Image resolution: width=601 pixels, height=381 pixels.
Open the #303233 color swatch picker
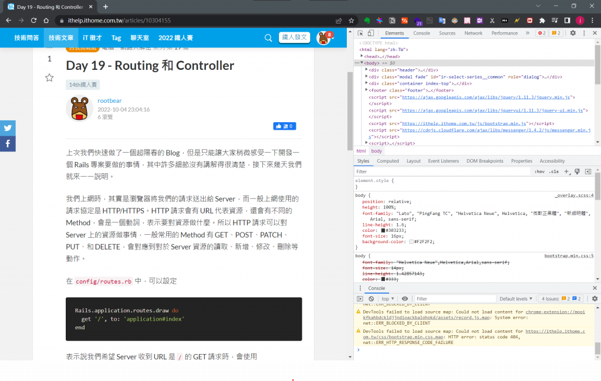point(383,230)
